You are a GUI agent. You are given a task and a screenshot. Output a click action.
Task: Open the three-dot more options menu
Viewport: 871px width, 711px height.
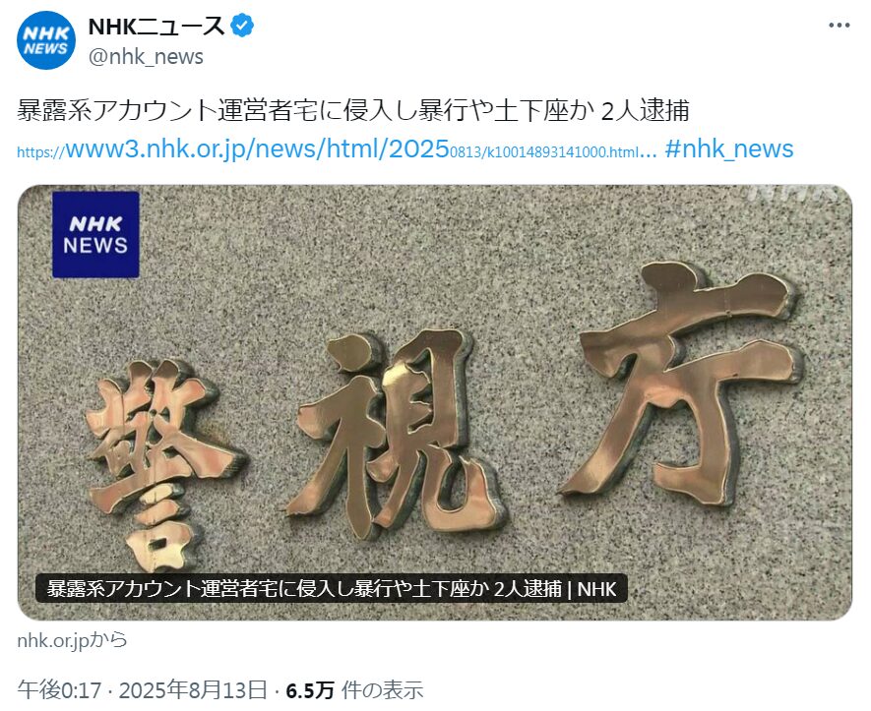(839, 26)
